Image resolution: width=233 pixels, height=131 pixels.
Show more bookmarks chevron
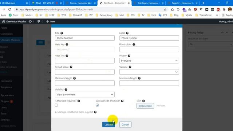point(217,15)
